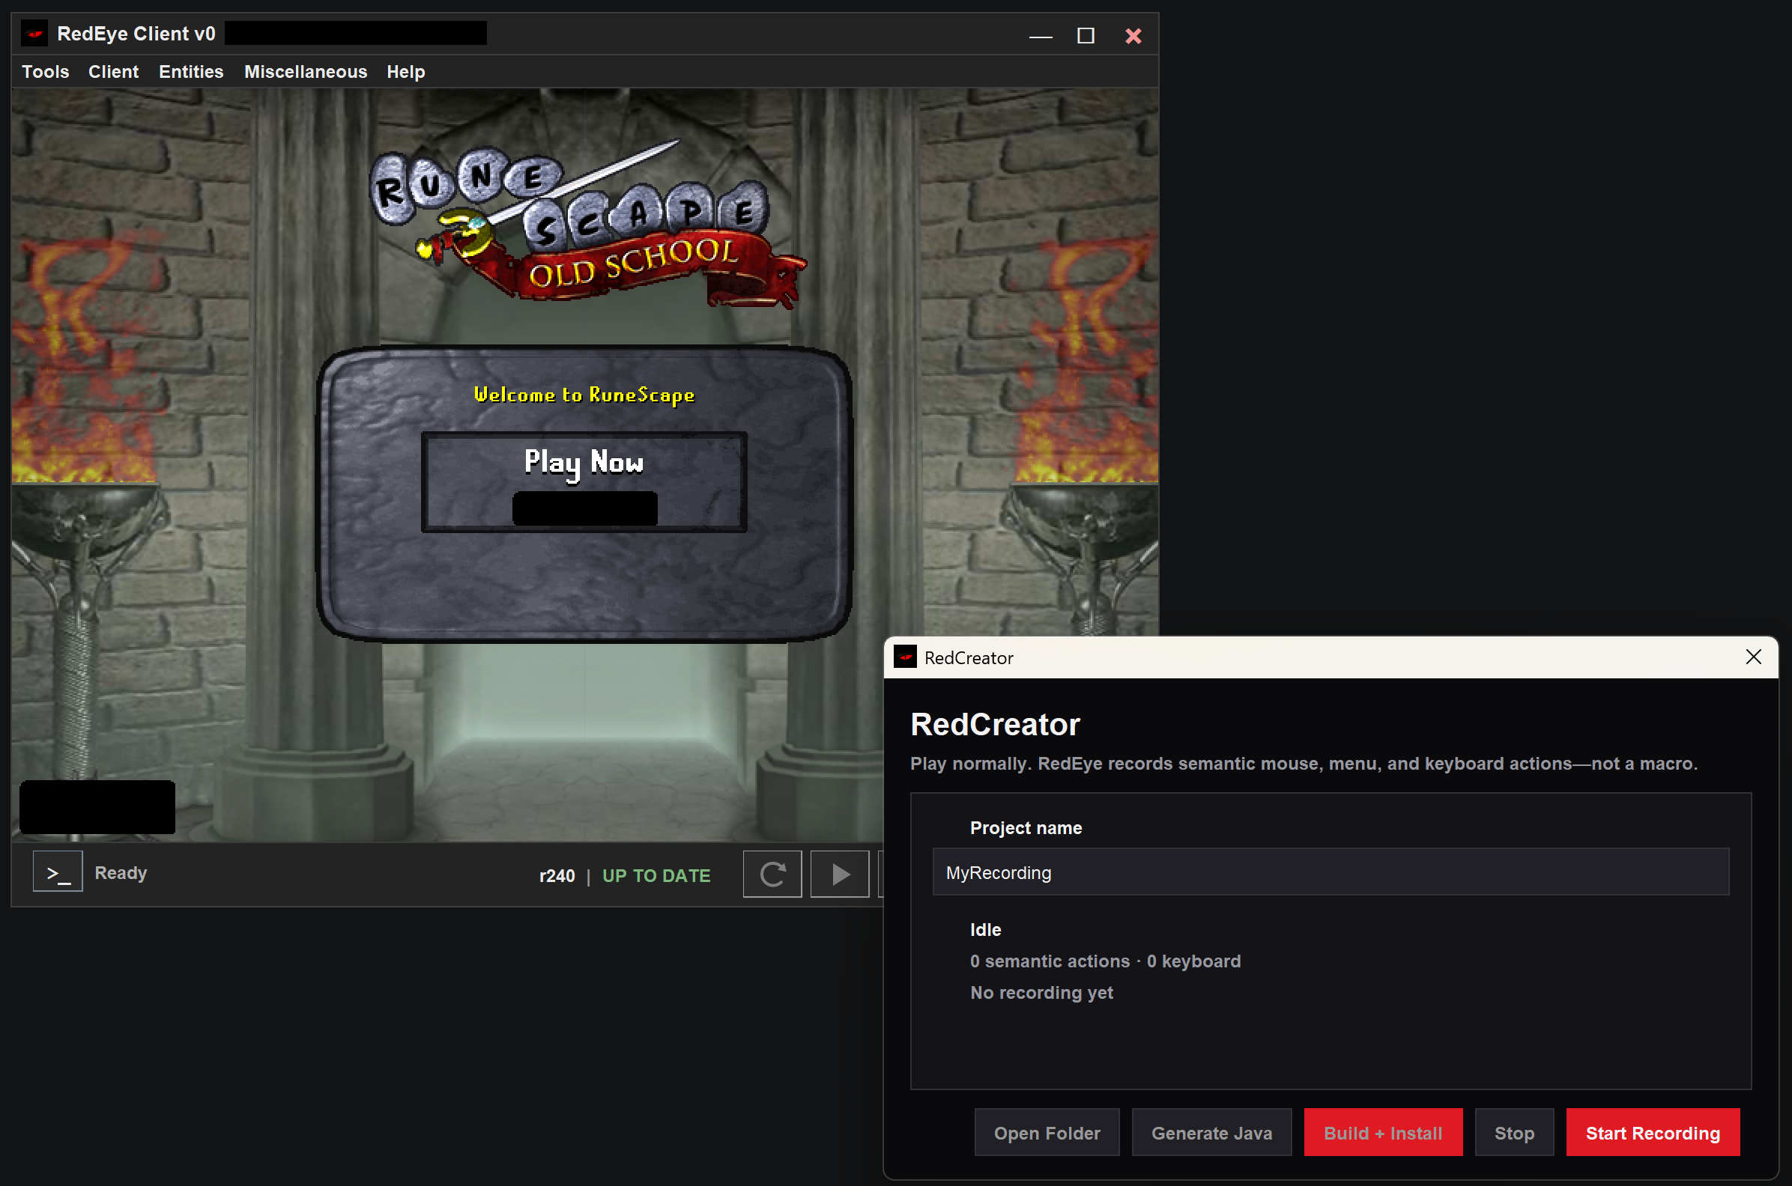Image resolution: width=1792 pixels, height=1186 pixels.
Task: Open the Tools menu
Action: point(46,72)
